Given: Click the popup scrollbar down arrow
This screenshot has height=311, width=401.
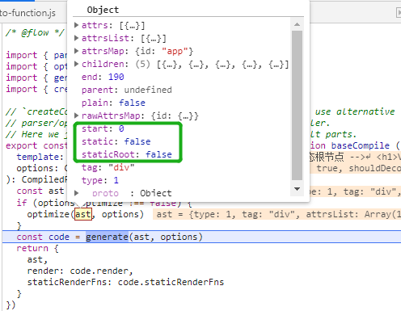Looking at the screenshot, I should point(297,189).
